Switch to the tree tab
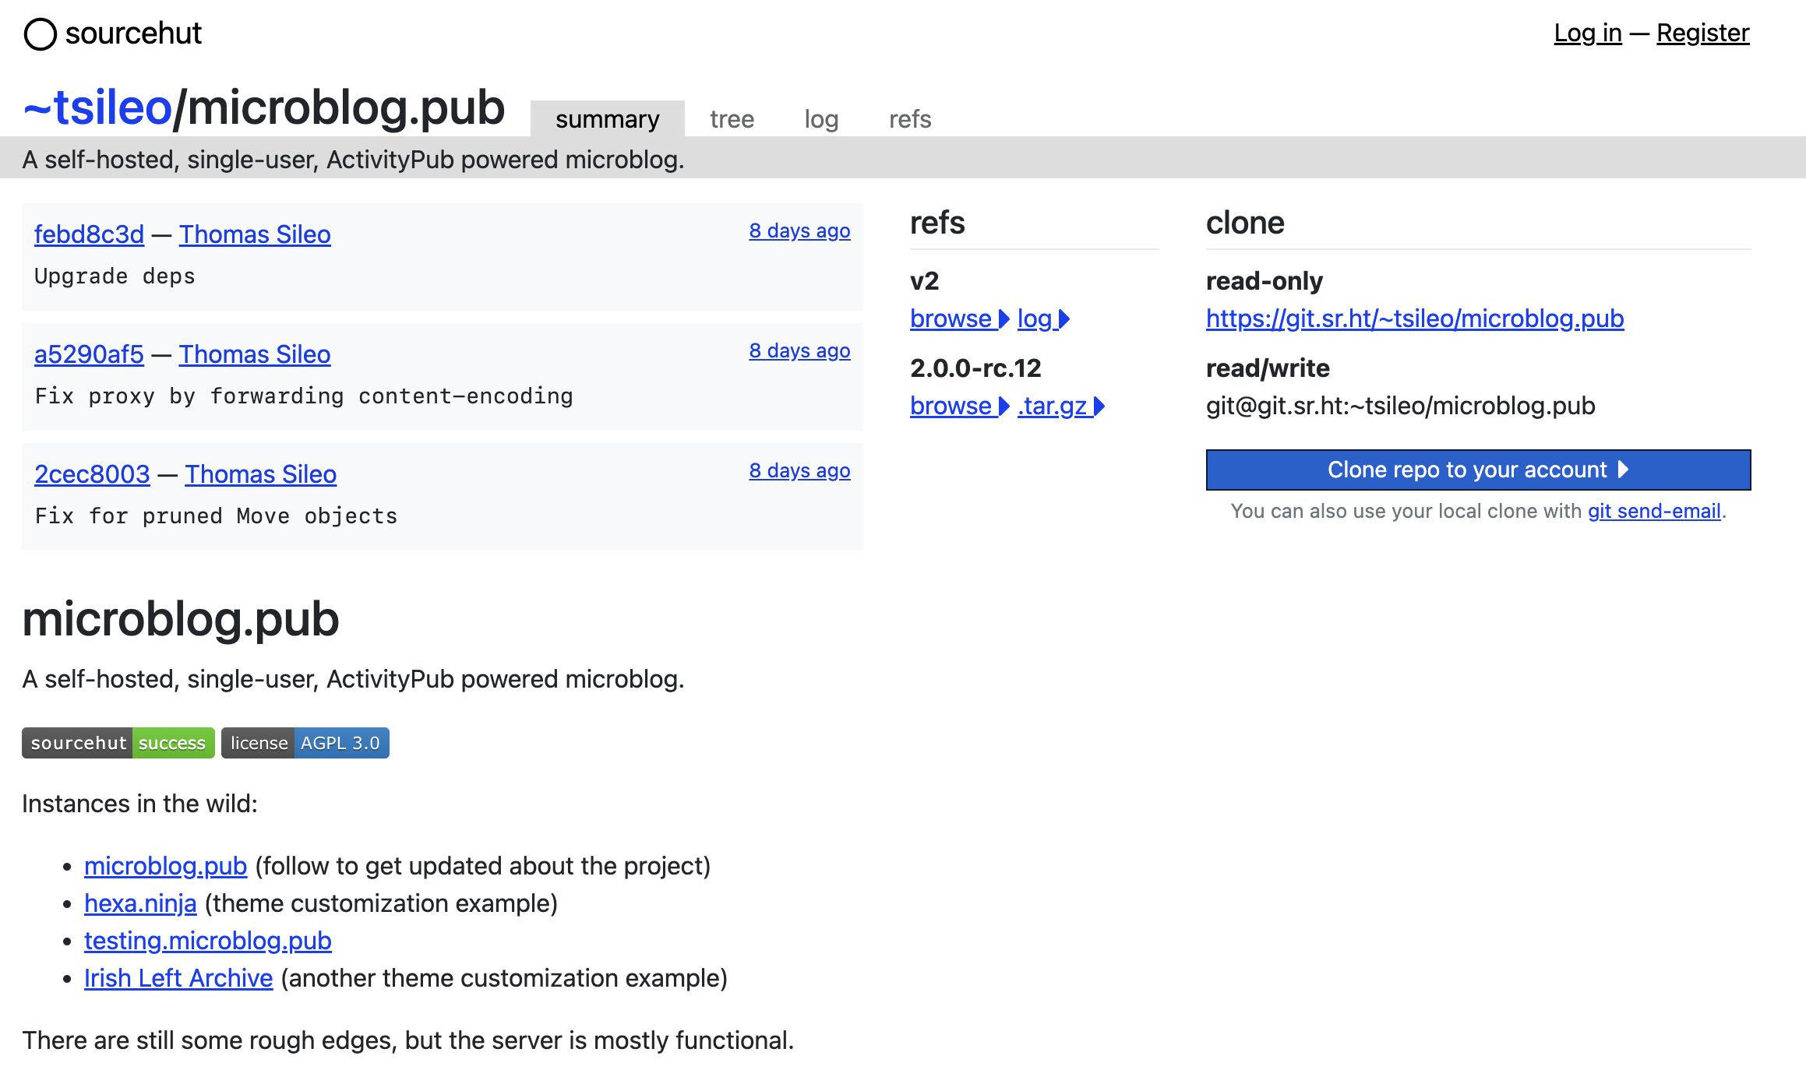The width and height of the screenshot is (1806, 1084). click(732, 119)
